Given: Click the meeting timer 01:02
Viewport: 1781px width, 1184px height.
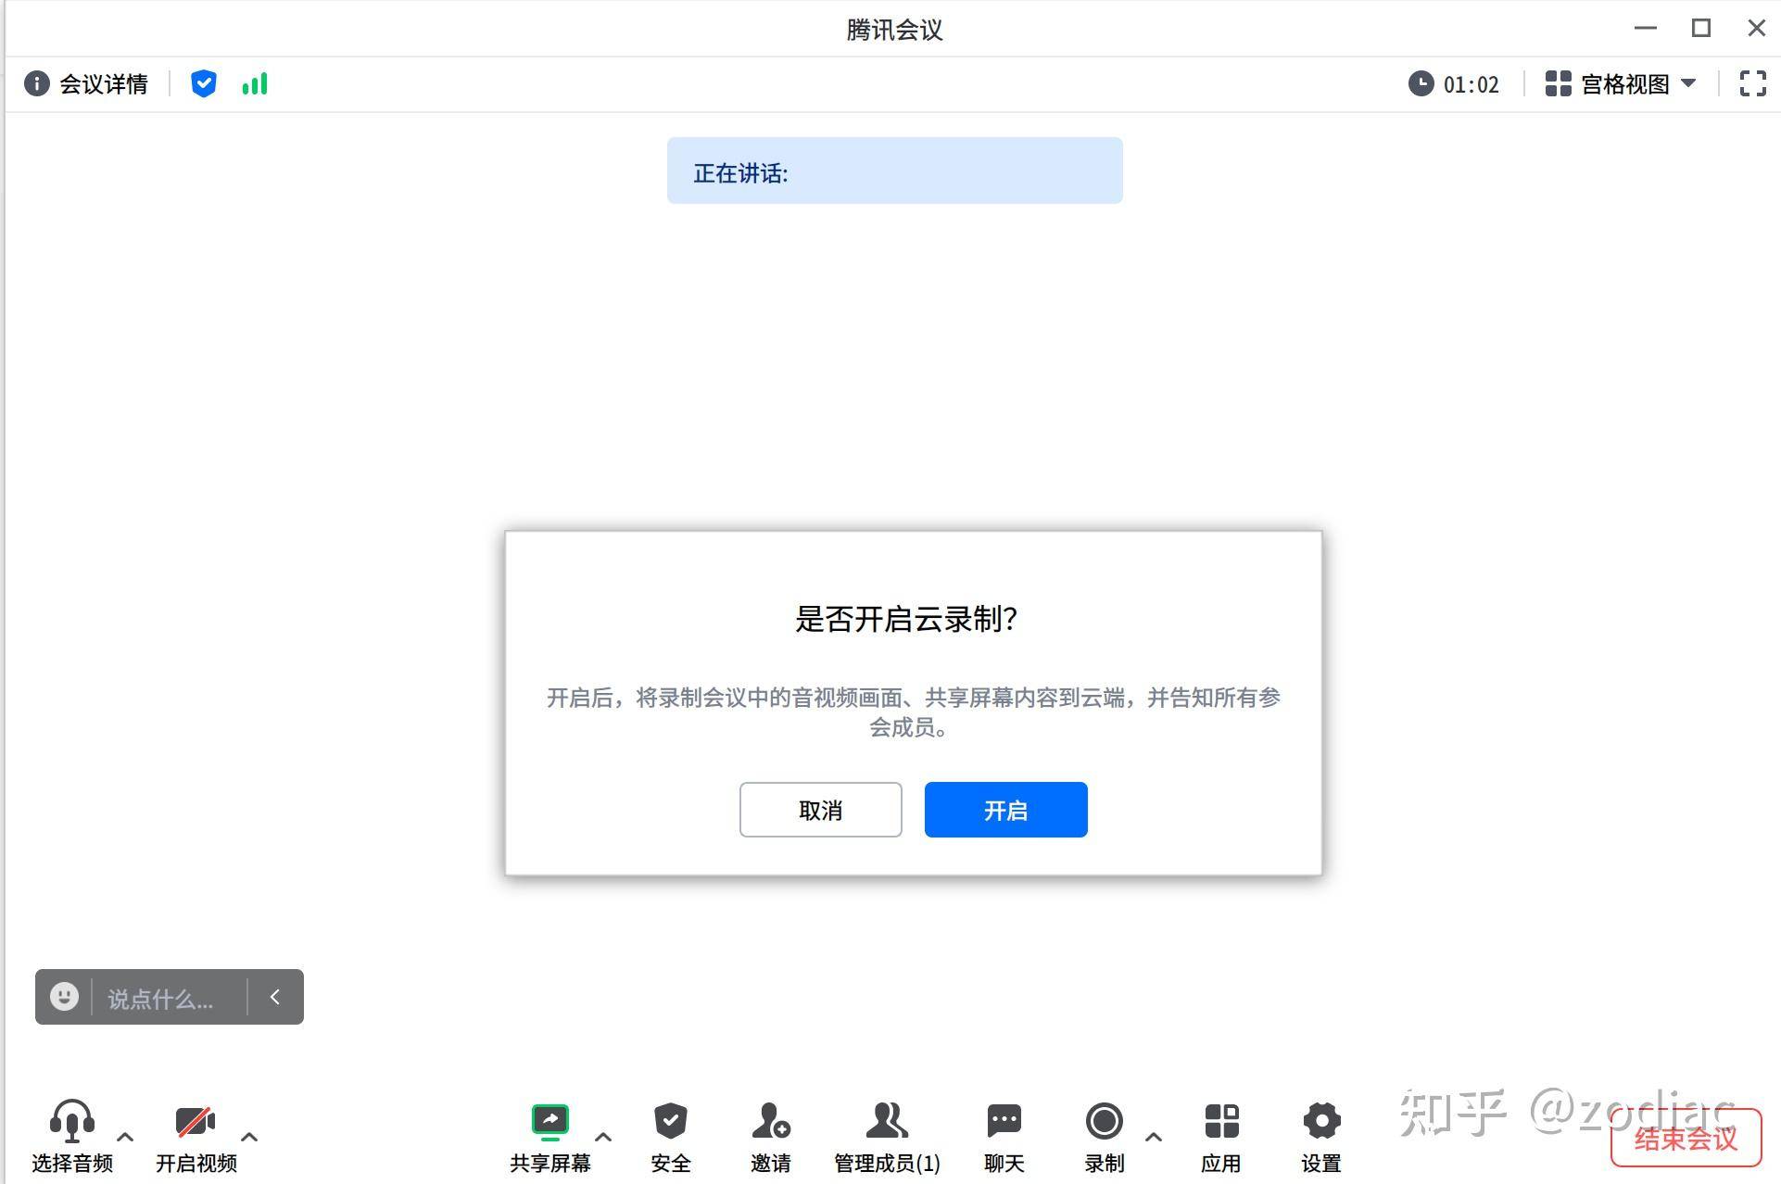Looking at the screenshot, I should click(1454, 84).
